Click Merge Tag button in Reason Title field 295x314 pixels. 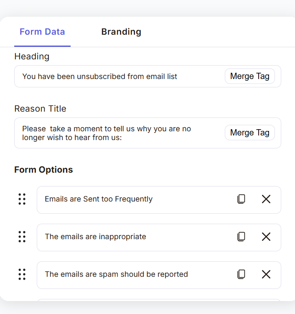coord(249,133)
